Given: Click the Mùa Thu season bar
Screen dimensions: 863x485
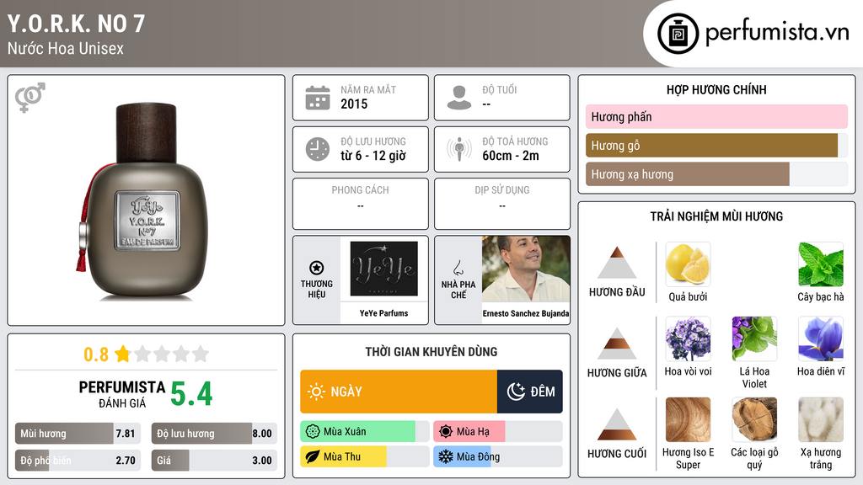Looking at the screenshot, I should pyautogui.click(x=364, y=456).
